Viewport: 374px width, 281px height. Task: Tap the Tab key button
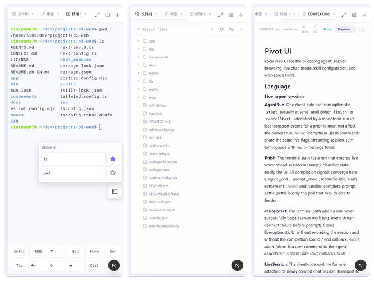point(19,265)
